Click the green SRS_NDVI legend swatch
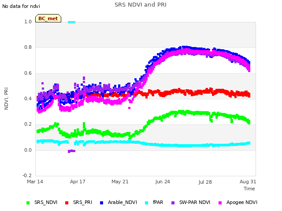The width and height of the screenshot is (282, 211). (x=28, y=203)
